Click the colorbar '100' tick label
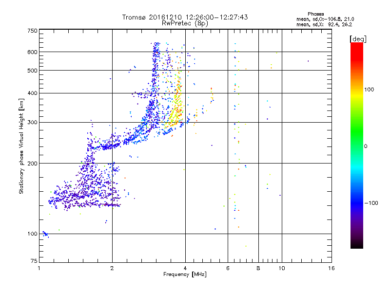The width and height of the screenshot is (390, 292). 369,90
